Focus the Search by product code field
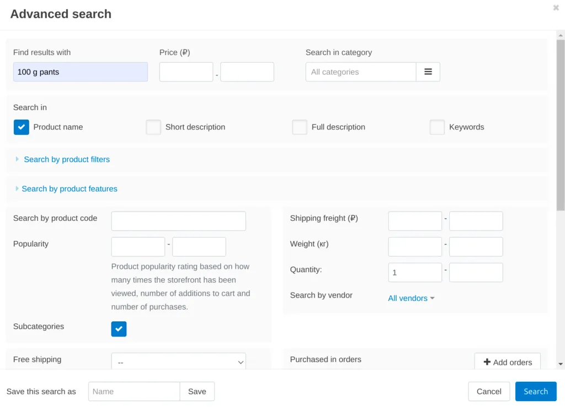This screenshot has height=411, width=565. 178,221
